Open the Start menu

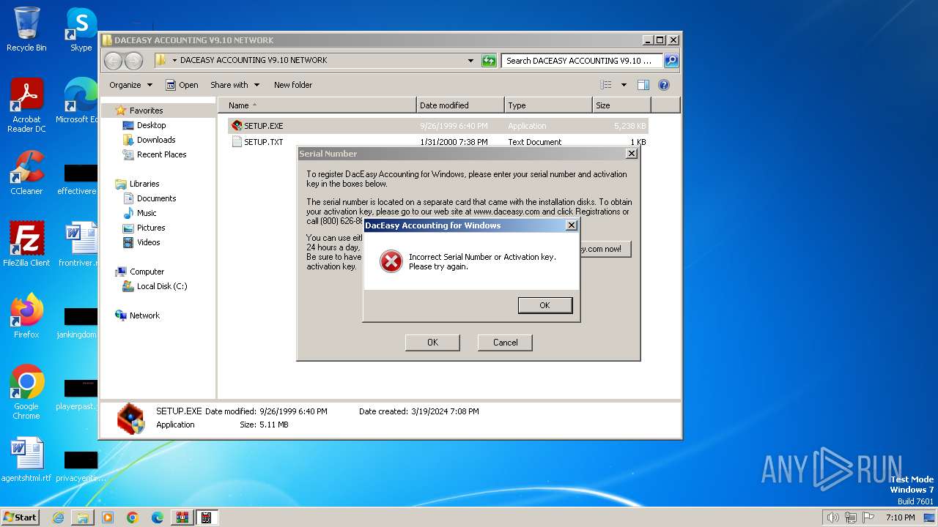(20, 517)
